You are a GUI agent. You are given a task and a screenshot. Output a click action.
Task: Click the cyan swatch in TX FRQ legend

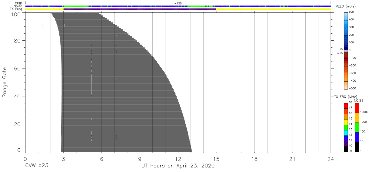click(346, 132)
